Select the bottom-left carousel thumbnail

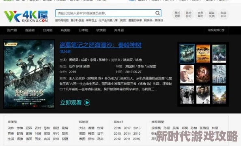pyautogui.click(x=187, y=94)
